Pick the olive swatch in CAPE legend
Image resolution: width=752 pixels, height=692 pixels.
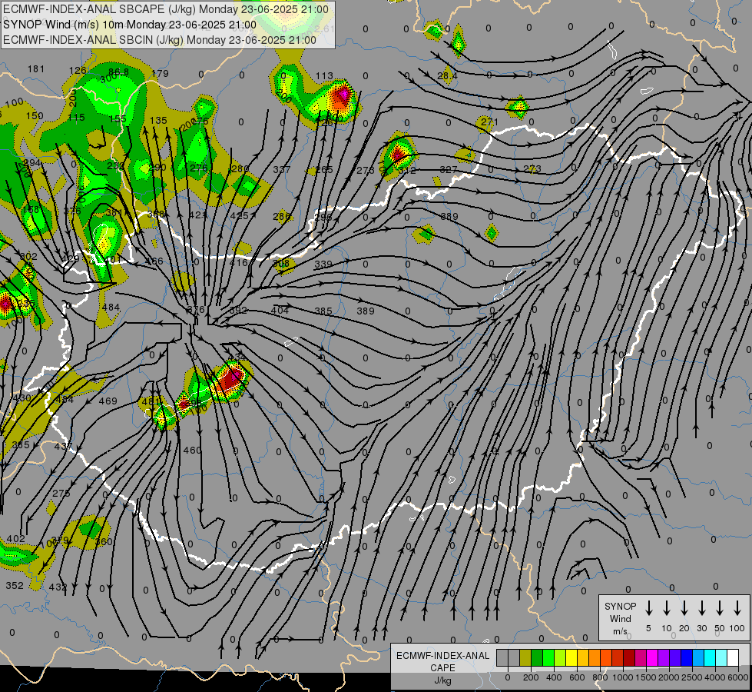(525, 657)
